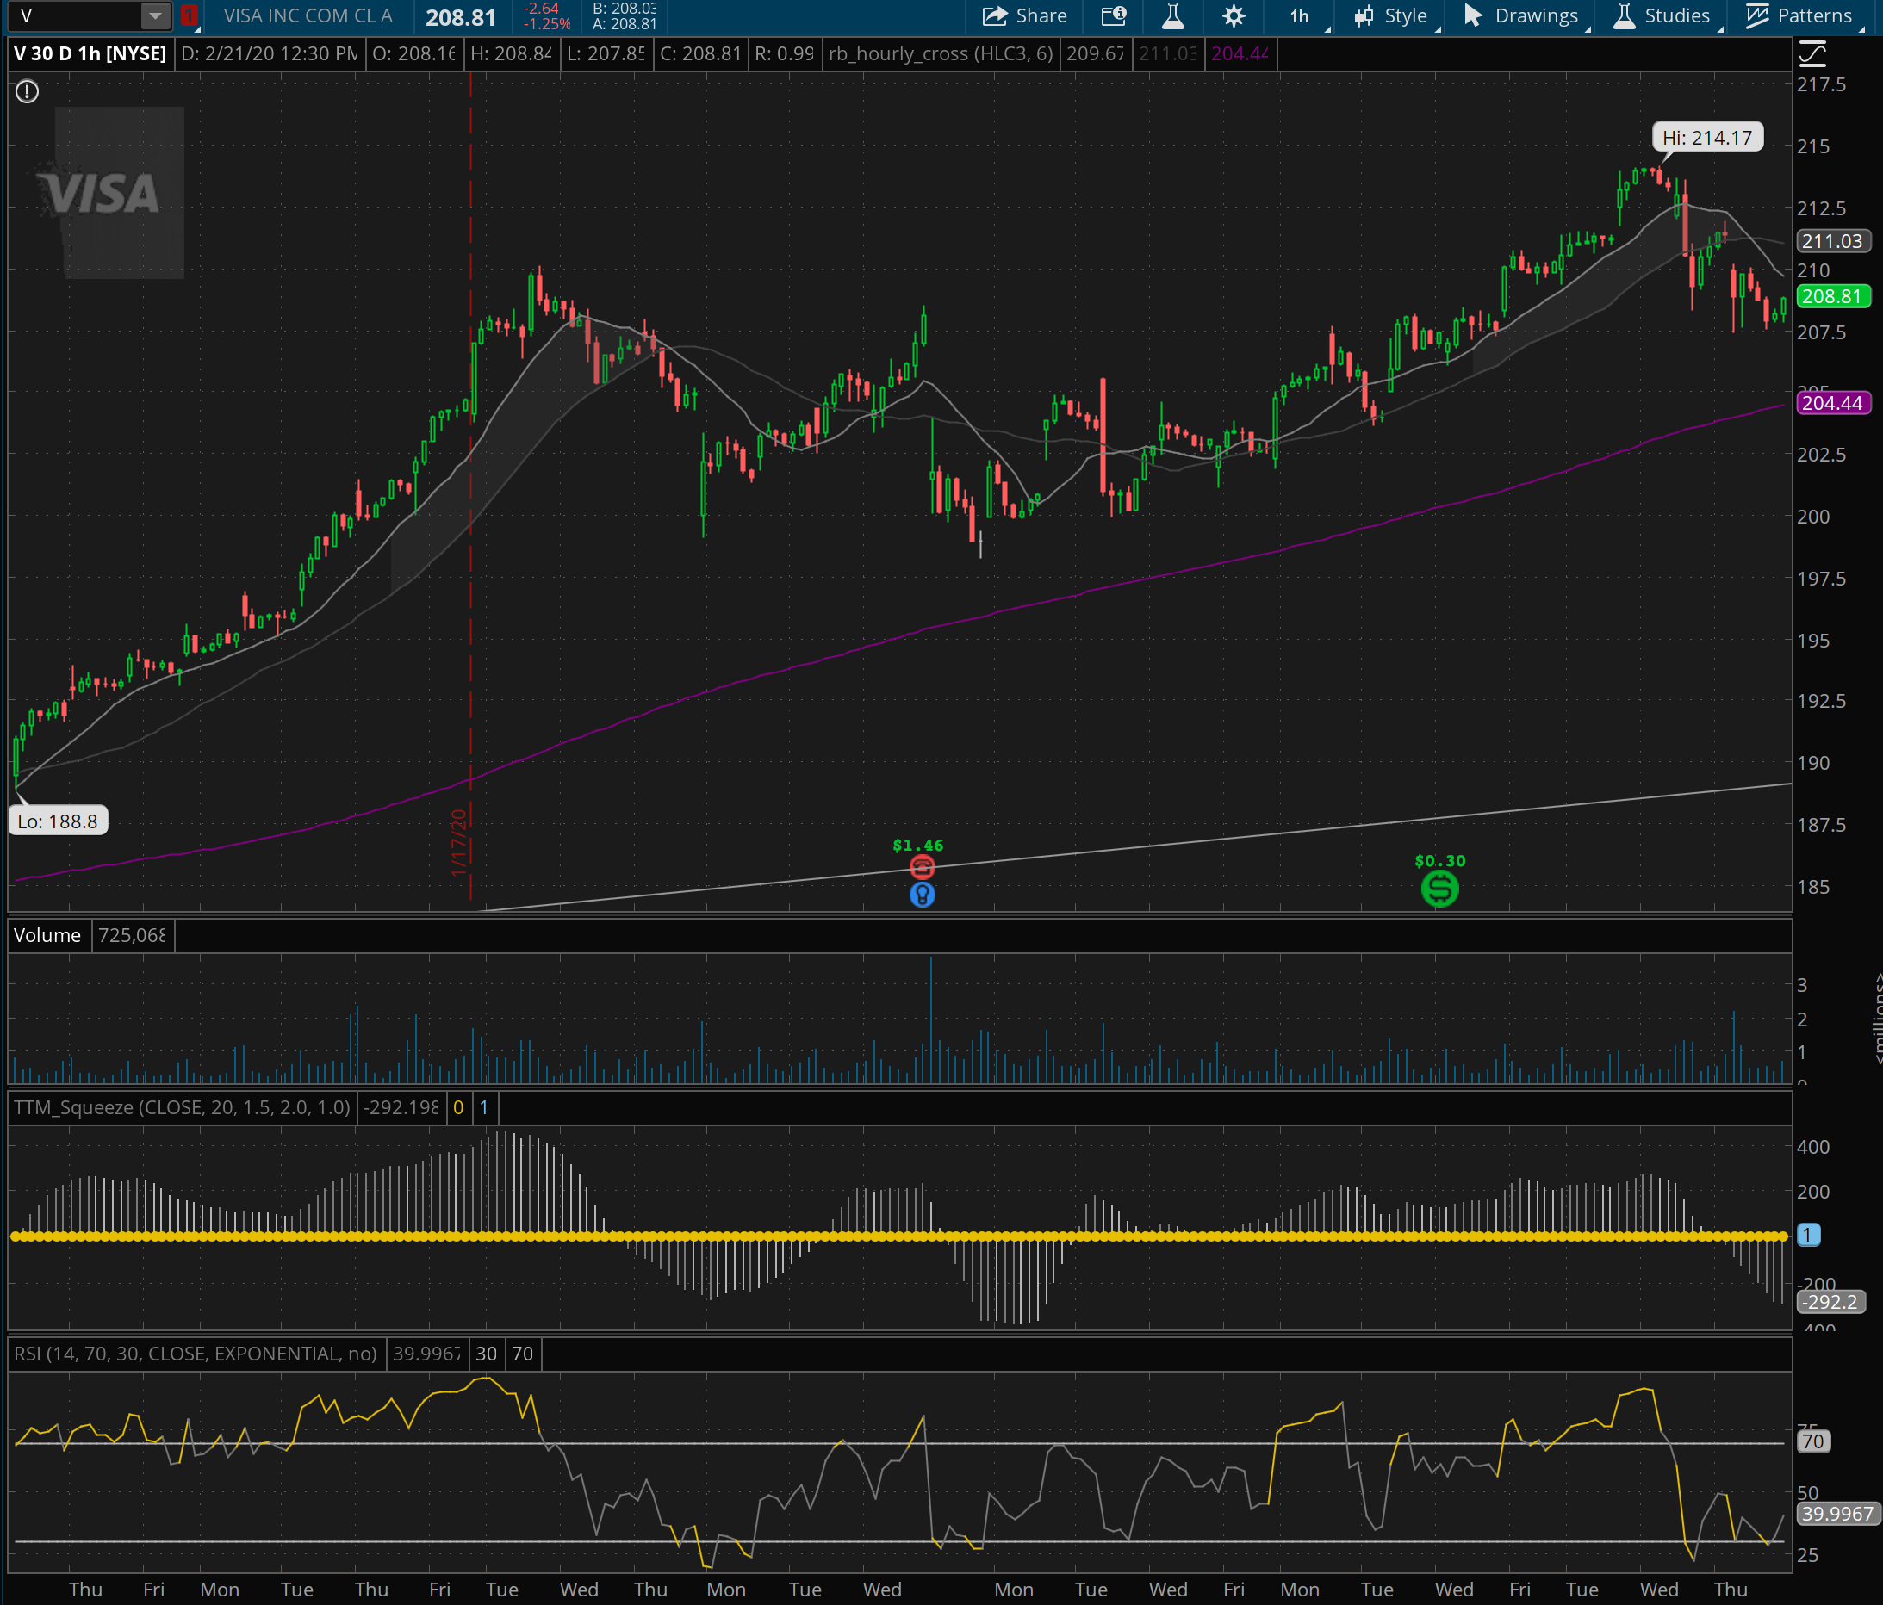Screen dimensions: 1883x1605
Task: Click the 'V 30 D 1h [NYSE]' chart label
Action: tap(90, 53)
